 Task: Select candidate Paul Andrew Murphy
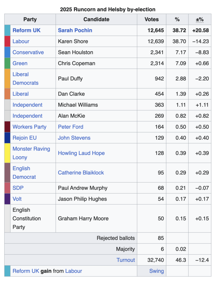click(83, 188)
